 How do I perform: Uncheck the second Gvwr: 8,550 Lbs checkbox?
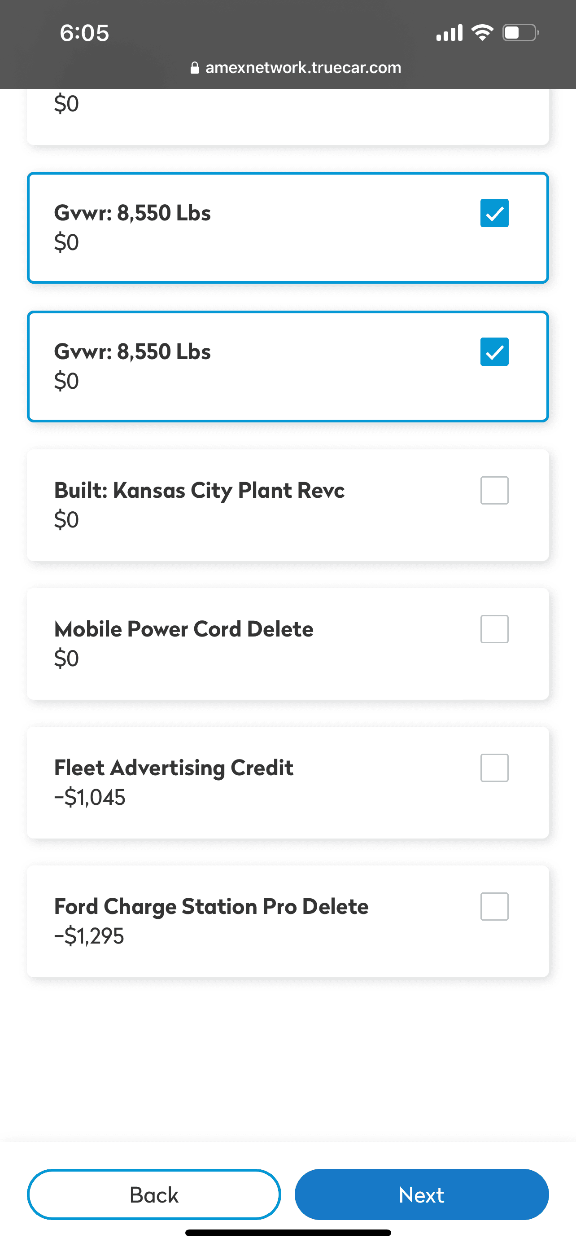coord(494,351)
